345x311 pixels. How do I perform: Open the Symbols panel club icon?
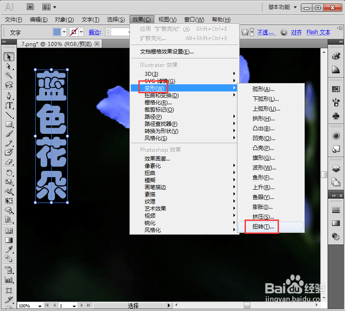[x=336, y=116]
